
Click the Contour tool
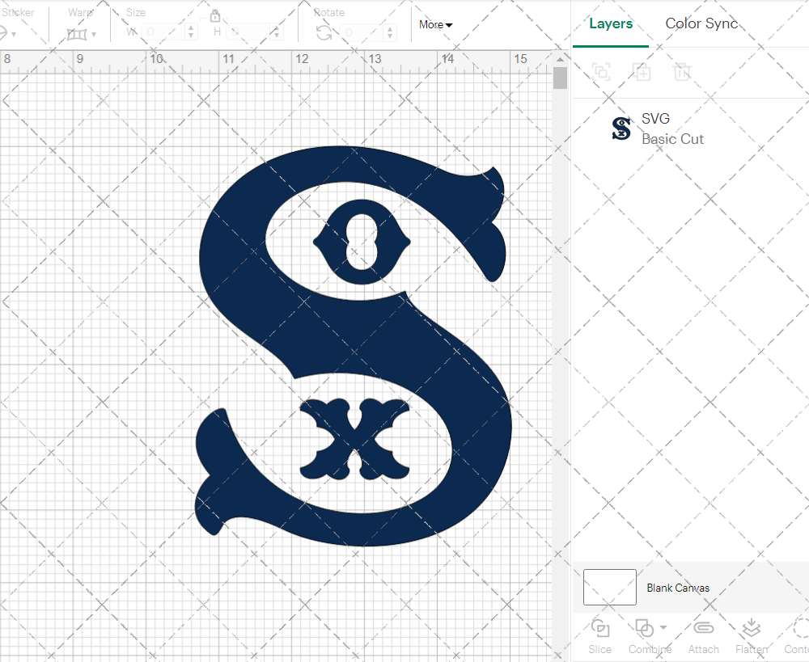[797, 636]
